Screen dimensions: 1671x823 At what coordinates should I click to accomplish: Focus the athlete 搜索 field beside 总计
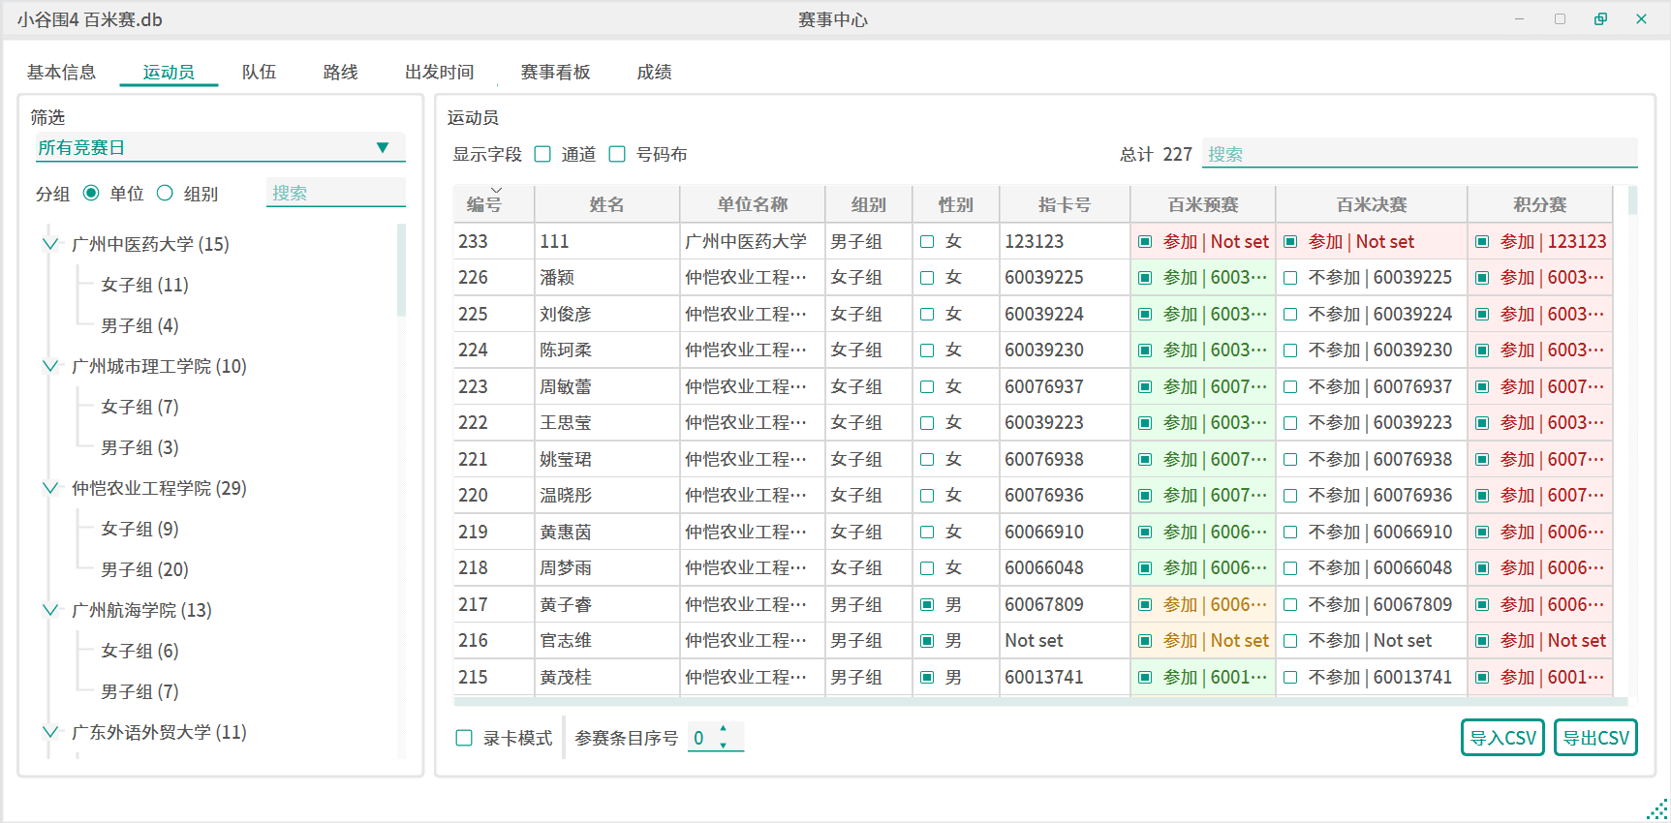click(1419, 154)
